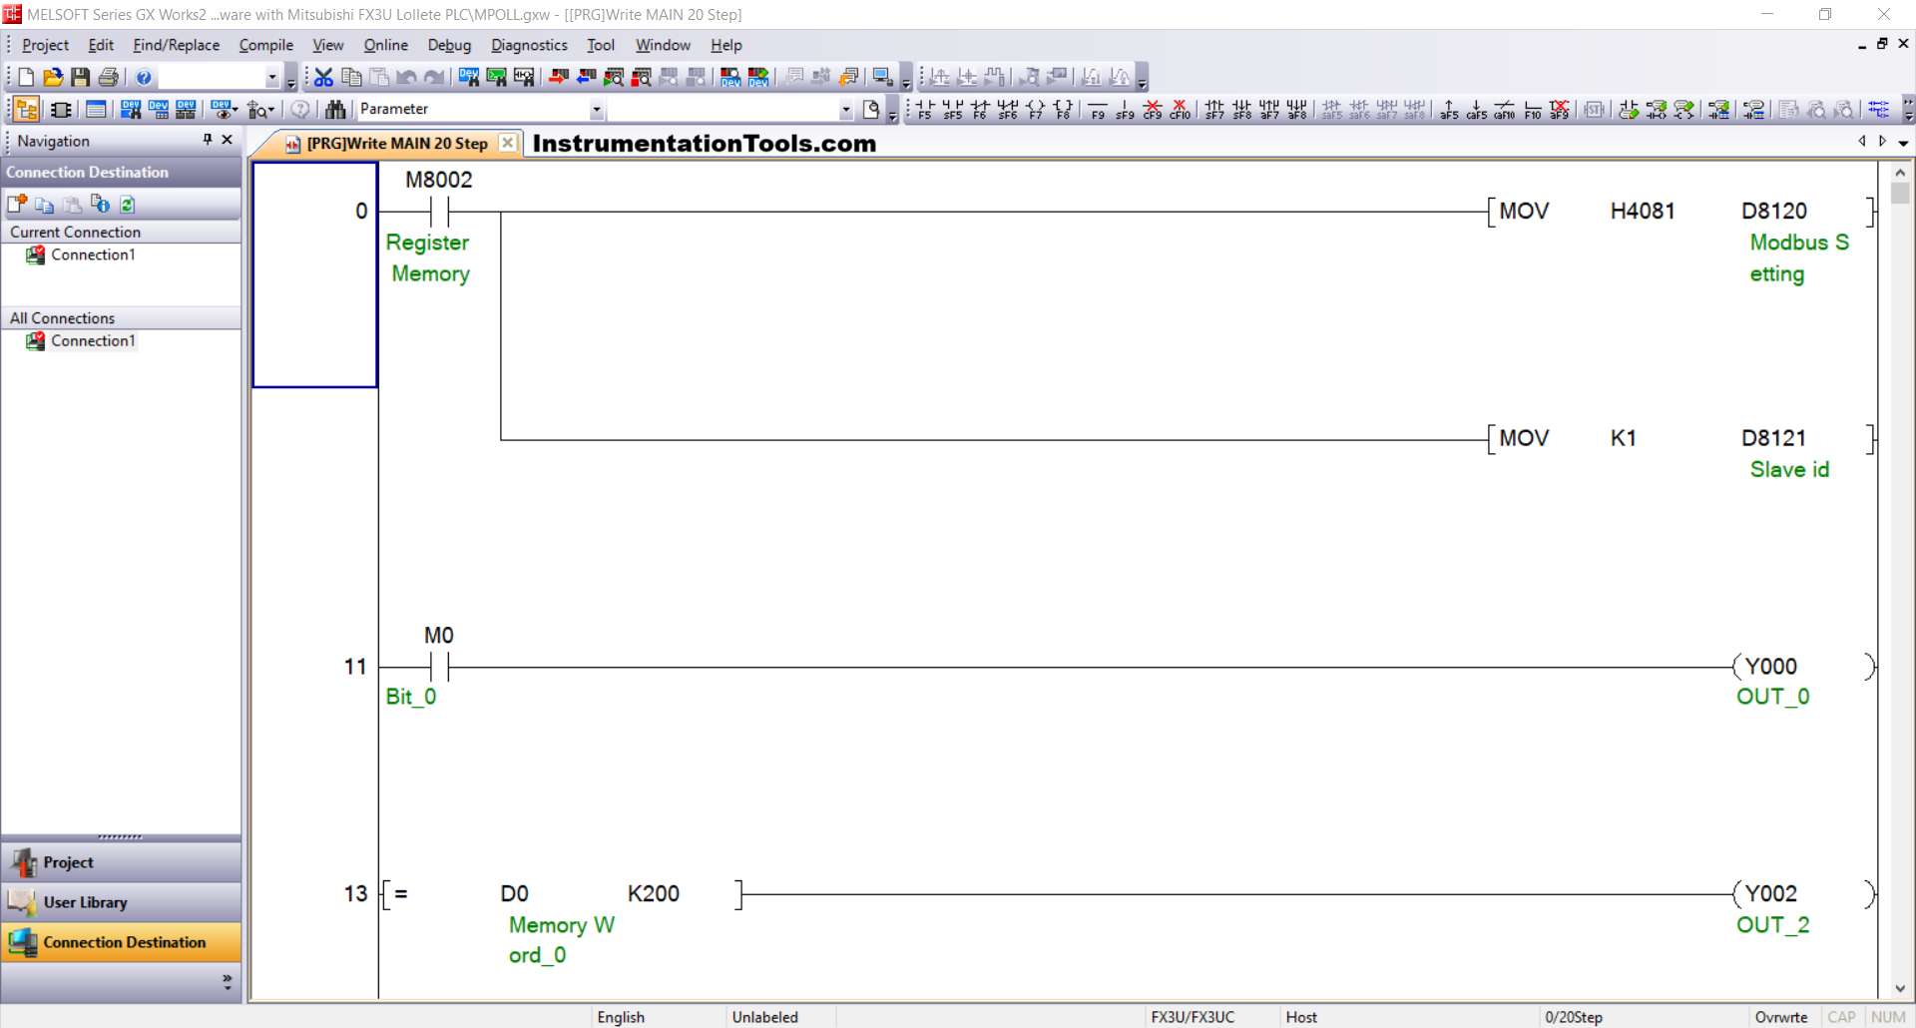This screenshot has height=1028, width=1916.
Task: Pin the Navigation panel
Action: point(208,140)
